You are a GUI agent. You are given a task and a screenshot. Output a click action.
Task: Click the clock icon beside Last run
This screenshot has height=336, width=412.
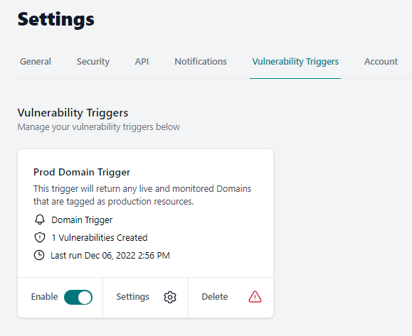[39, 255]
